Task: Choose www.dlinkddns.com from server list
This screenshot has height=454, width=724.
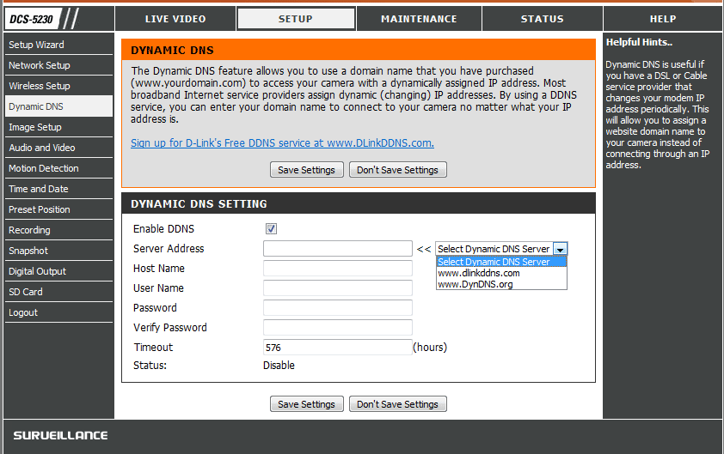Action: coord(501,273)
